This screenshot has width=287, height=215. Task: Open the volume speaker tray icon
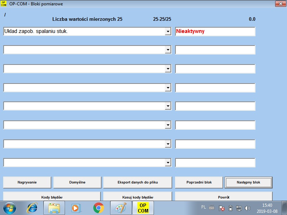pos(248,208)
